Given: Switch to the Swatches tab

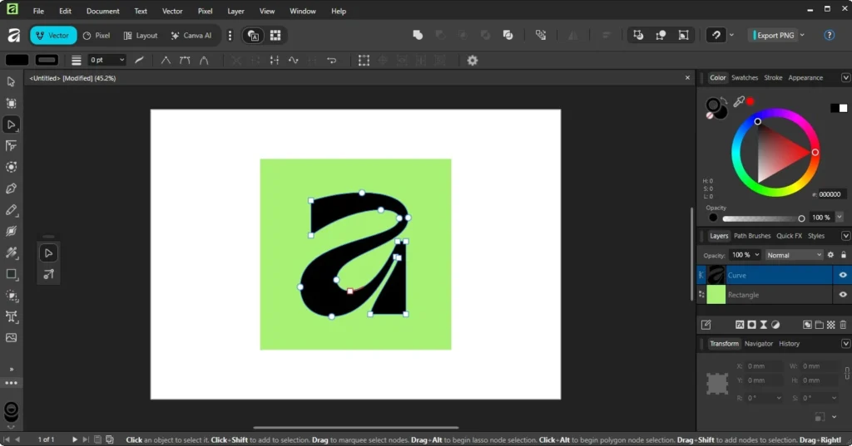Looking at the screenshot, I should click(745, 77).
